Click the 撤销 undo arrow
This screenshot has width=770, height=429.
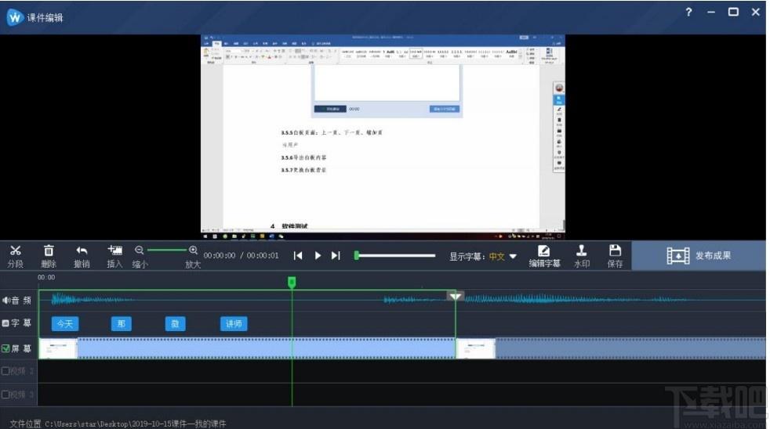coord(82,257)
